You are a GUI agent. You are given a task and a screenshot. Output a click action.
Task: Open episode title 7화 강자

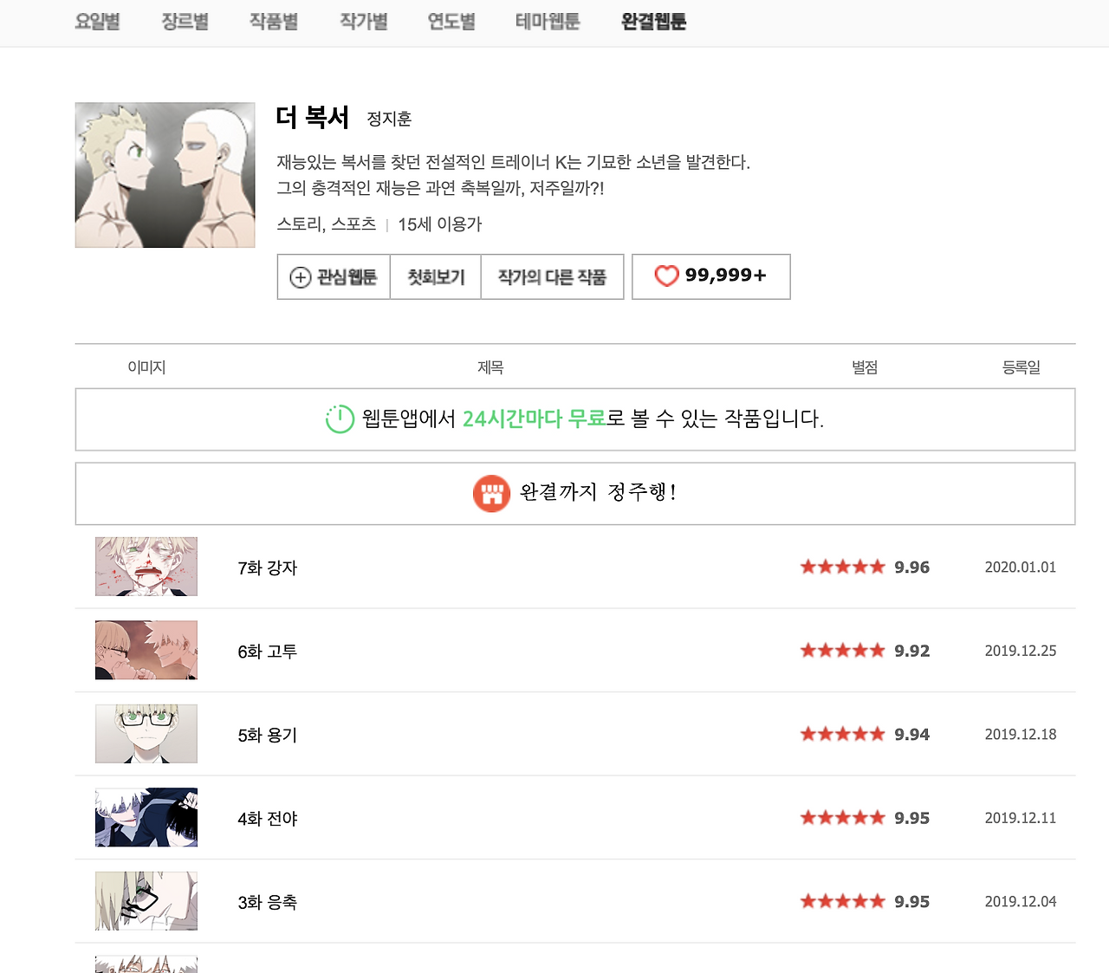(268, 568)
